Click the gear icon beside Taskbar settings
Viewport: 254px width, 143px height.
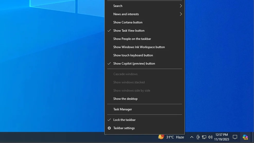[109, 128]
